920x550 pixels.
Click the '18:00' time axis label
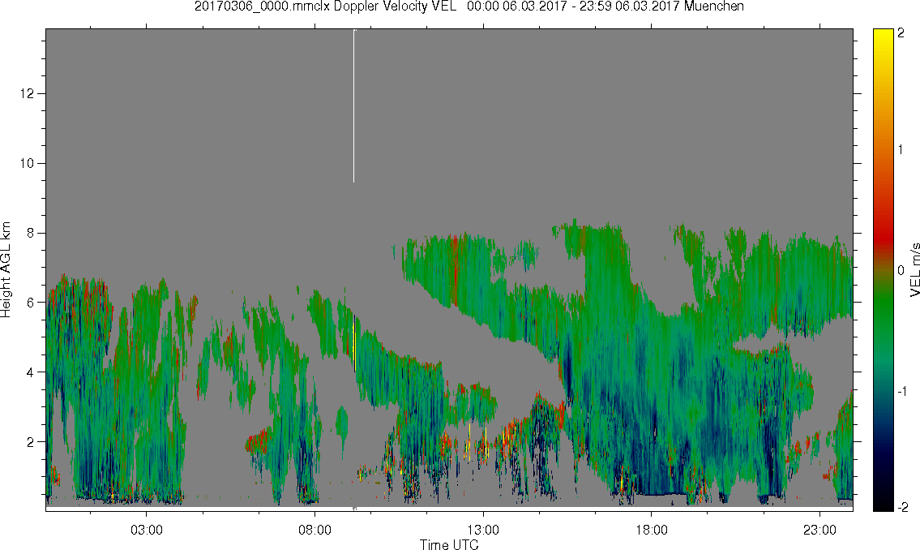tap(651, 531)
